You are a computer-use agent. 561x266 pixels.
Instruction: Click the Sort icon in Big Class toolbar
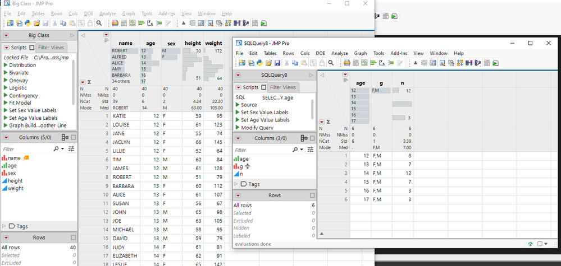(x=228, y=23)
